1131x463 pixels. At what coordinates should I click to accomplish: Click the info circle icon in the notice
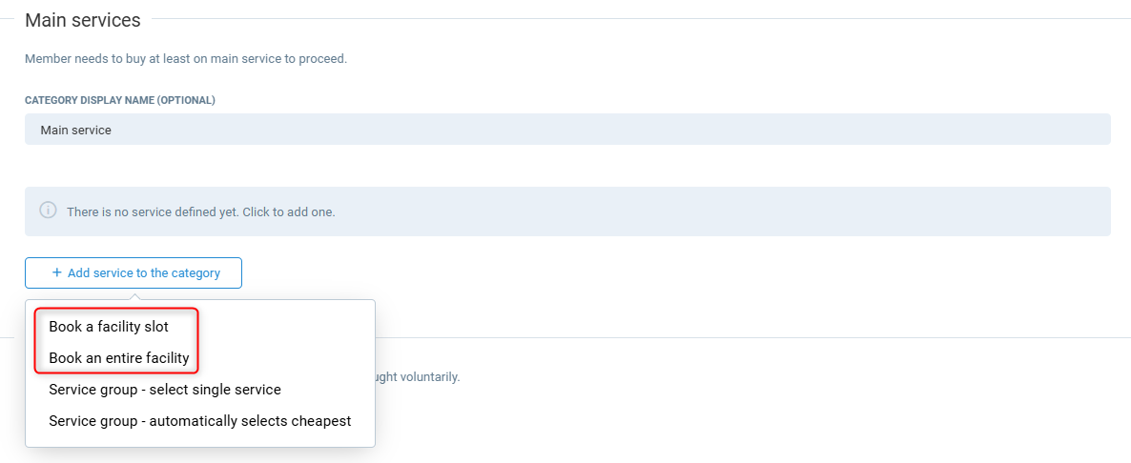tap(48, 211)
